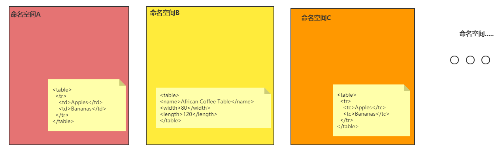The height and width of the screenshot is (148, 496).
Task: Select the 命名空间A title label
Action: 26,15
